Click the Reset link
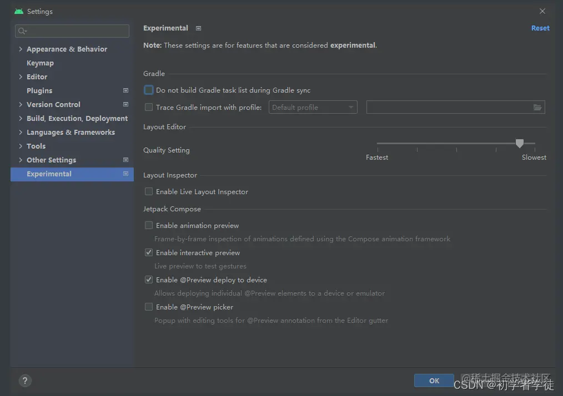Image resolution: width=563 pixels, height=396 pixels. point(540,28)
